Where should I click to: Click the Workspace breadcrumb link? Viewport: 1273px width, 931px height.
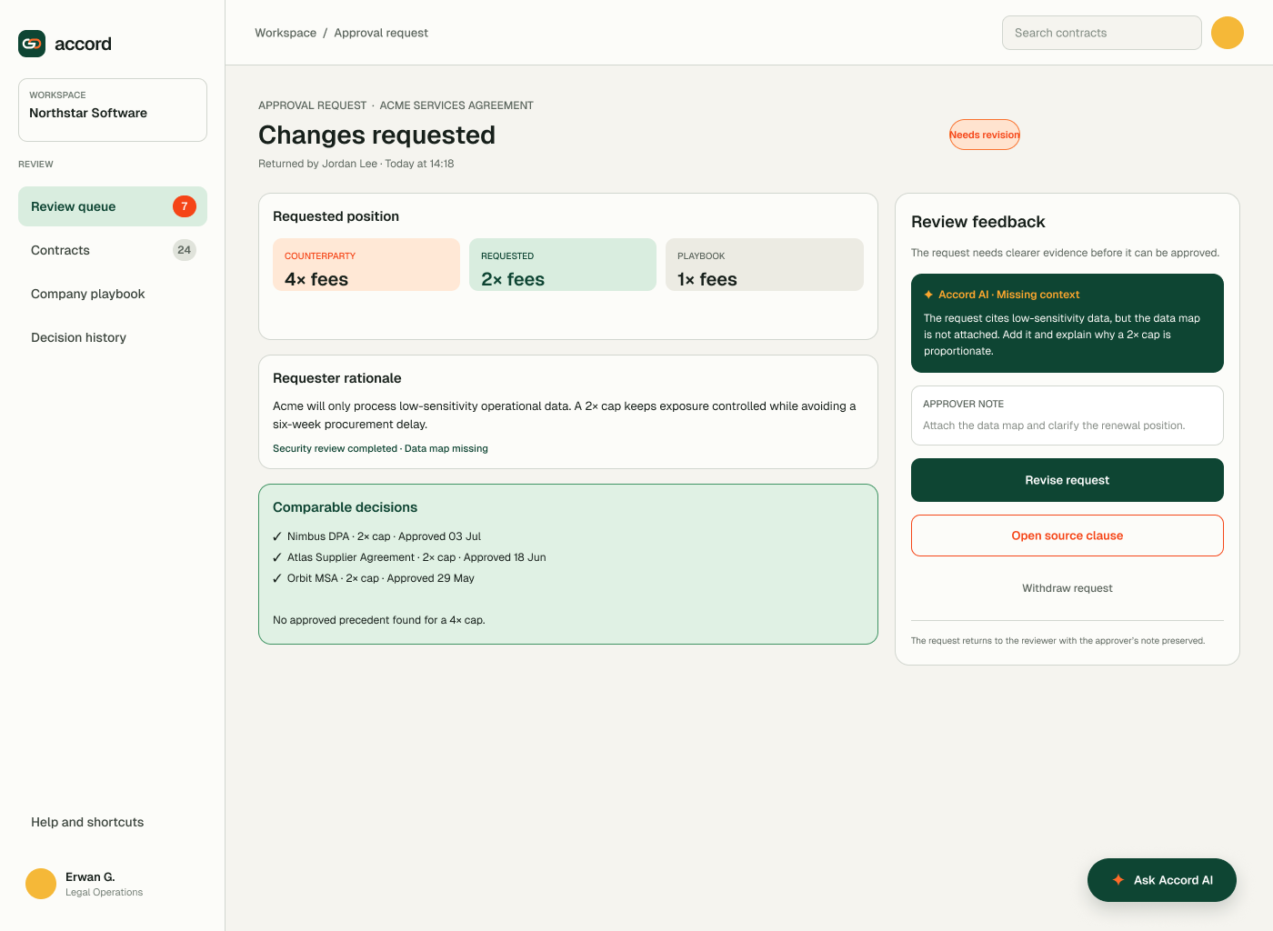[x=286, y=33]
